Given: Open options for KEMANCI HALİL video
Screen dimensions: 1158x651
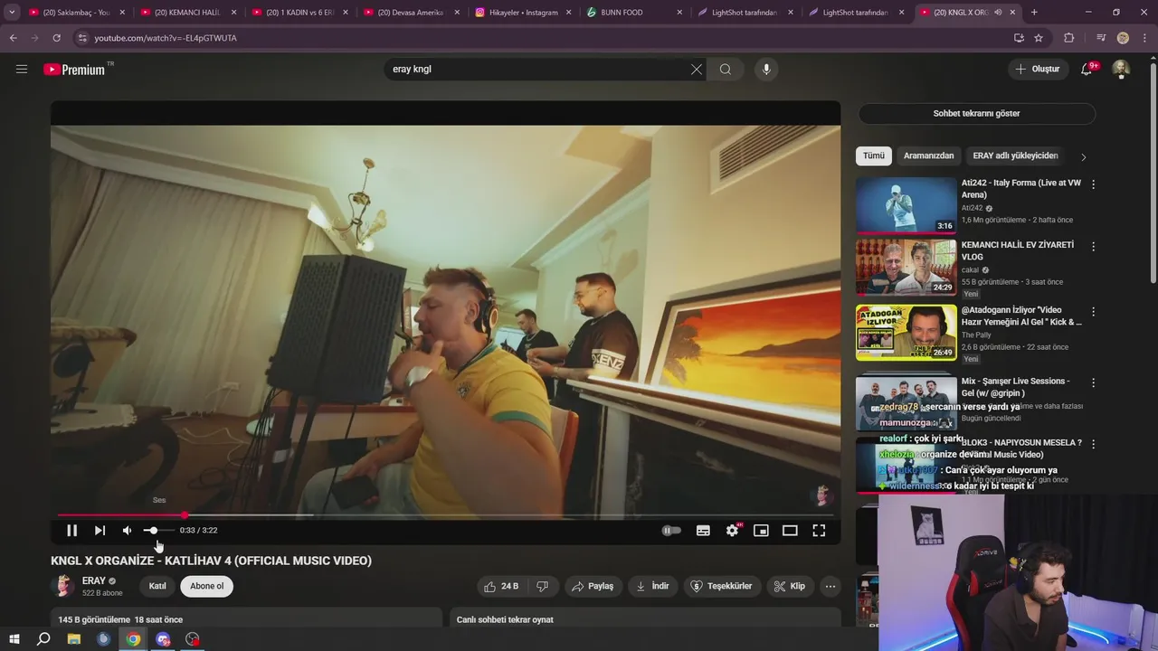Looking at the screenshot, I should click(1093, 246).
